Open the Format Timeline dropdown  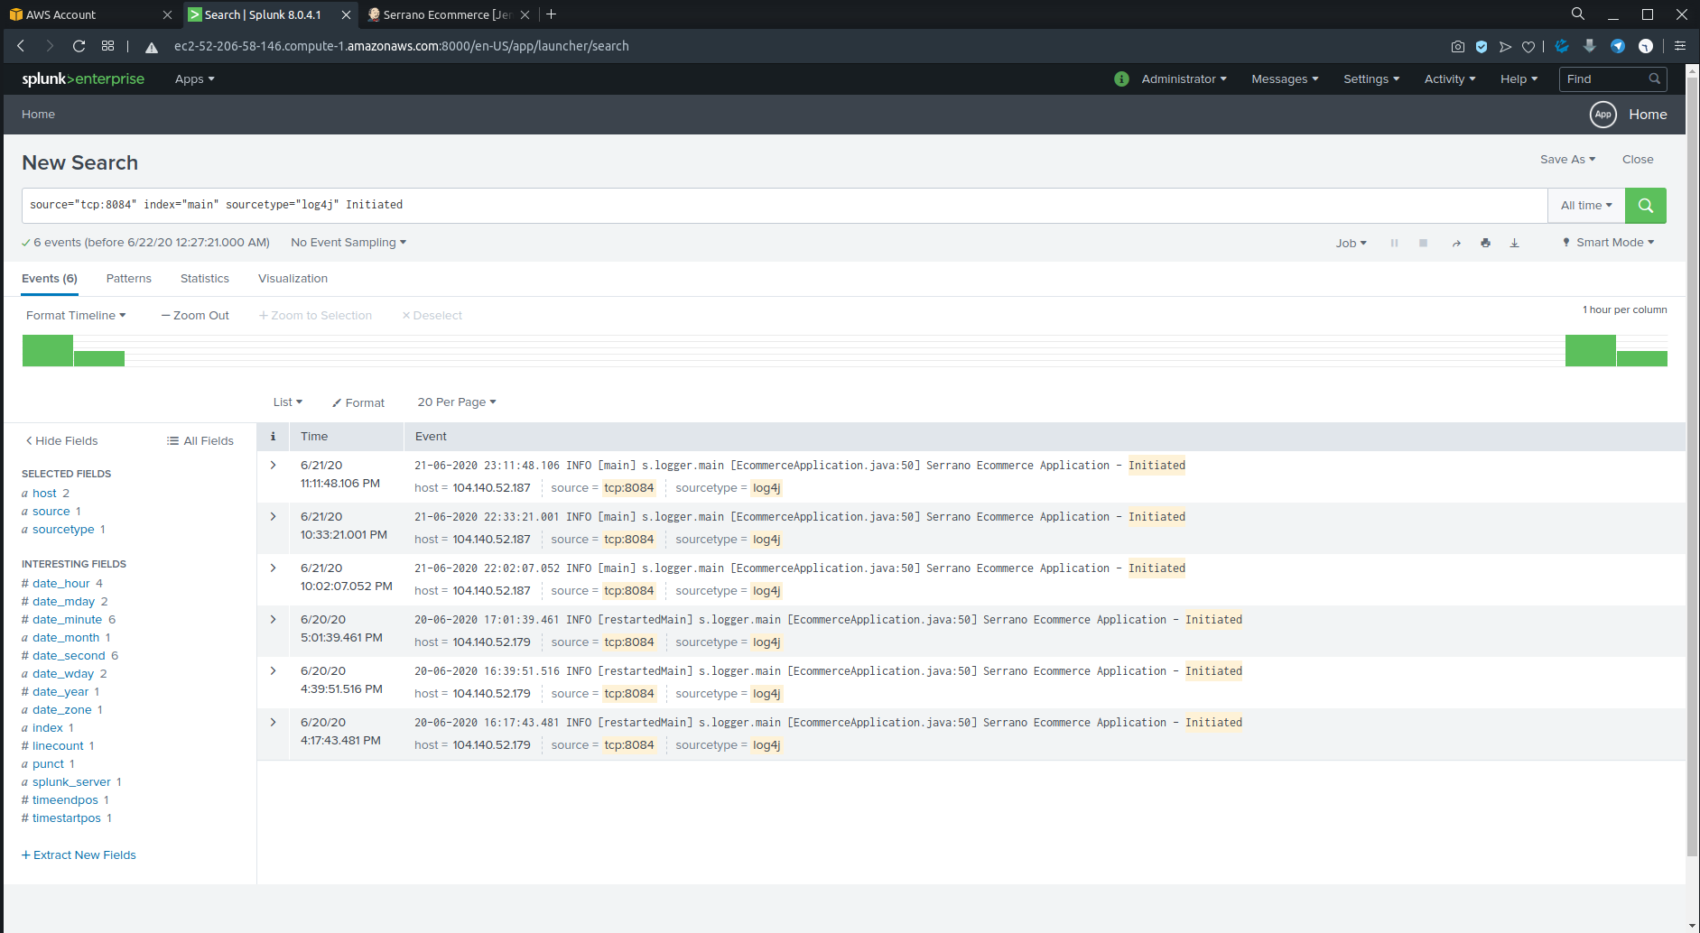pyautogui.click(x=76, y=316)
